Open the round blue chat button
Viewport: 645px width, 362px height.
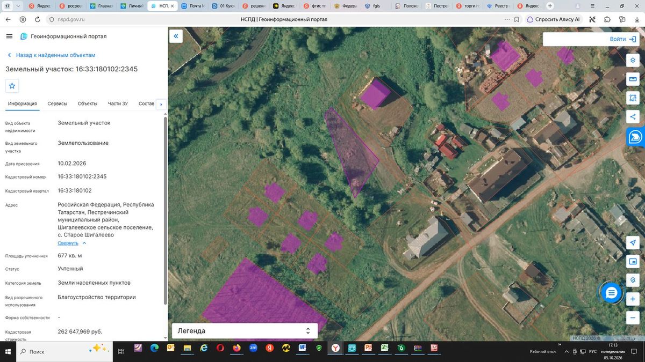[x=611, y=293]
